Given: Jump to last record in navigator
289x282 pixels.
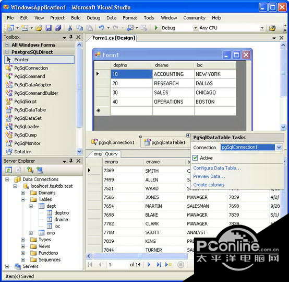Looking at the screenshot, I should [x=159, y=265].
